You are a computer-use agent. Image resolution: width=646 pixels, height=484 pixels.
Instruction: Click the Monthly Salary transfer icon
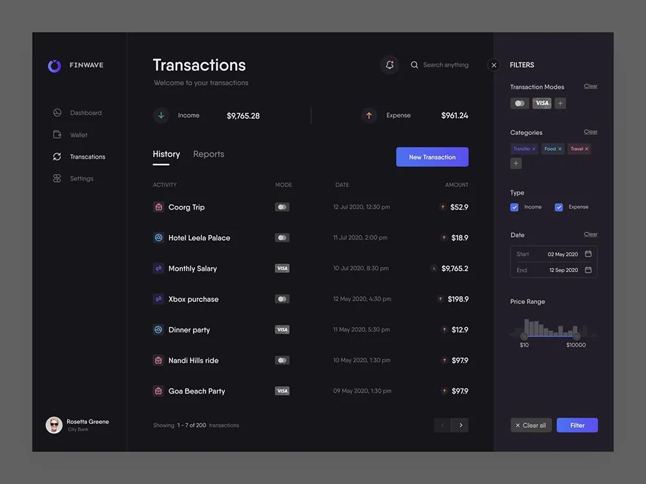pos(159,268)
